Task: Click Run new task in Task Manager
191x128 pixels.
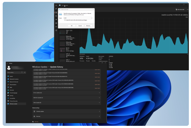Action: (x=180, y=9)
